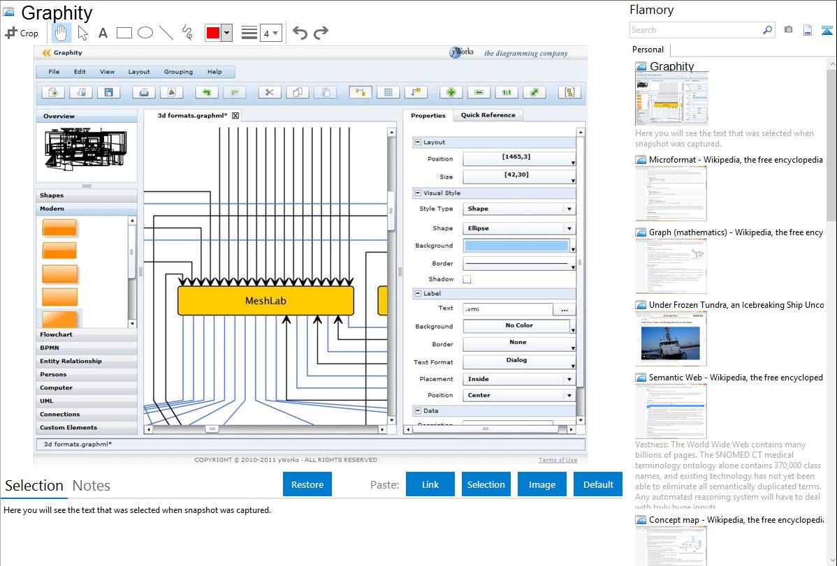Image resolution: width=837 pixels, height=566 pixels.
Task: Click the Terms of Use link
Action: coord(558,460)
